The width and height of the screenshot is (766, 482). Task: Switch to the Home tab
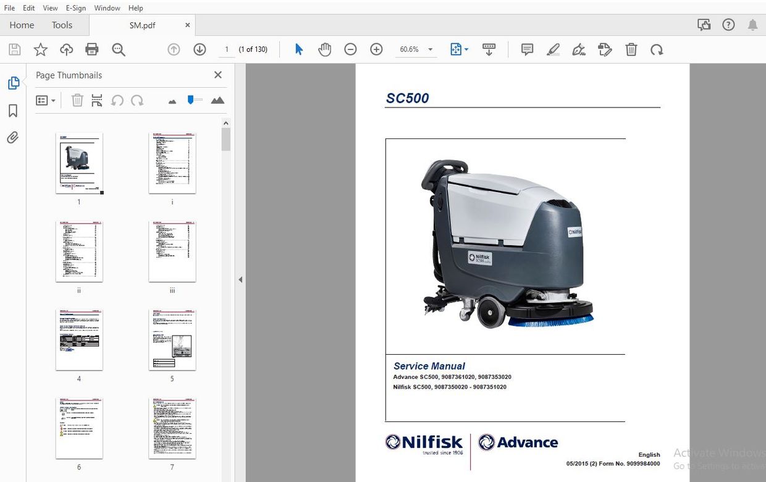(22, 25)
